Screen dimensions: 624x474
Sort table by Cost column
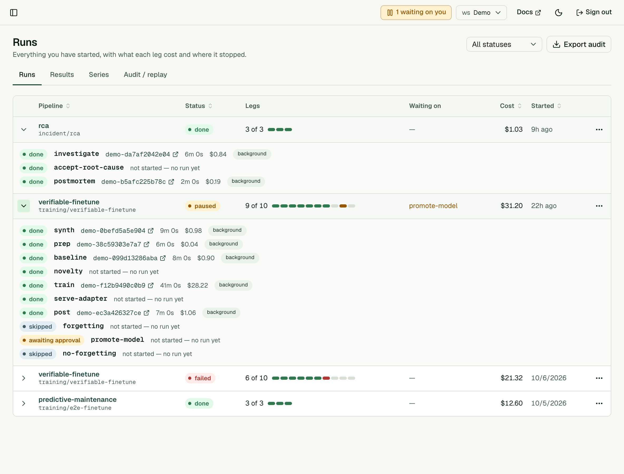pyautogui.click(x=510, y=106)
